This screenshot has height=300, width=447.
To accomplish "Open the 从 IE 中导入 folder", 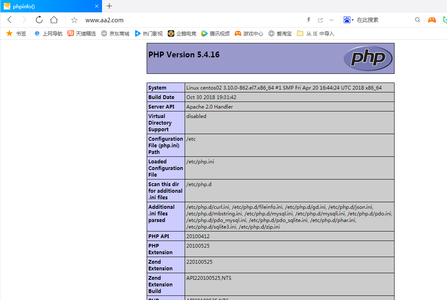I will coord(315,33).
